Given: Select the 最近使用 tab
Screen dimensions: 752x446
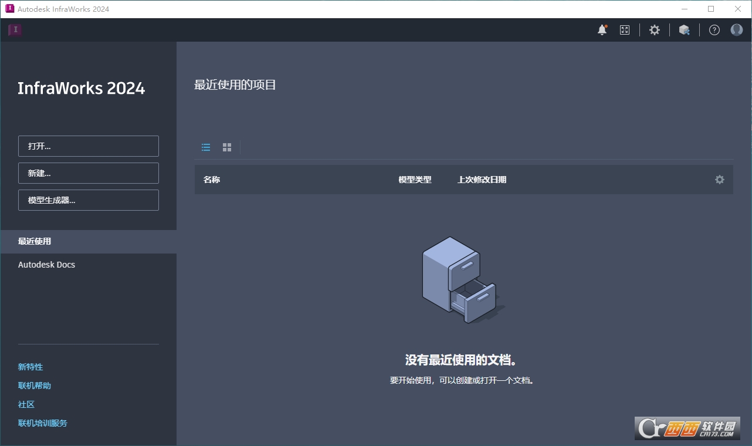Looking at the screenshot, I should point(89,241).
